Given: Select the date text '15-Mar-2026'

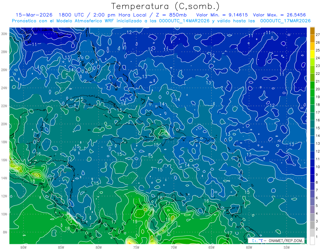Looking at the screenshot, I should tap(34, 15).
